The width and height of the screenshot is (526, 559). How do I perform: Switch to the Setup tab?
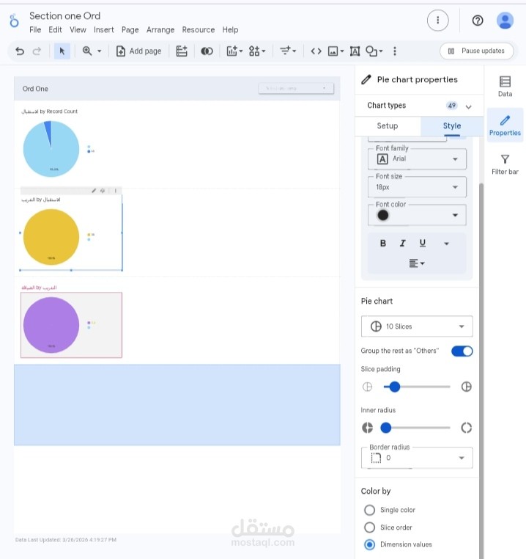(x=388, y=126)
